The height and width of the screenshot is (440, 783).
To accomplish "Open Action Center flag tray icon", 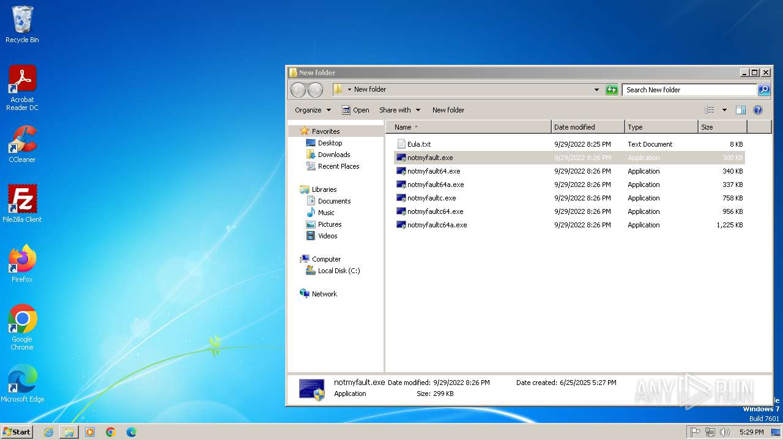I will (696, 432).
